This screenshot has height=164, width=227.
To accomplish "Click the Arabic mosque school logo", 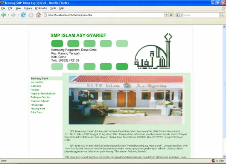I will (x=153, y=51).
